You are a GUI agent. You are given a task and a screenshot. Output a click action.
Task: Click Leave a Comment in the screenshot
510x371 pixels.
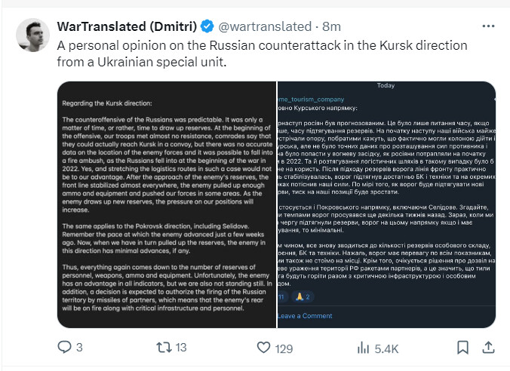(x=305, y=316)
